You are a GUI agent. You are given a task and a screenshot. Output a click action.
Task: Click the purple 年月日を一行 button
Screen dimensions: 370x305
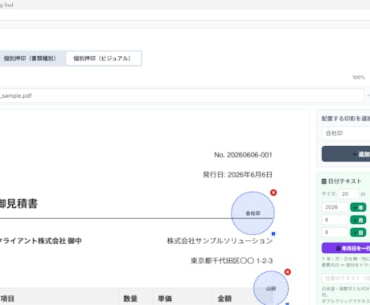pos(346,248)
